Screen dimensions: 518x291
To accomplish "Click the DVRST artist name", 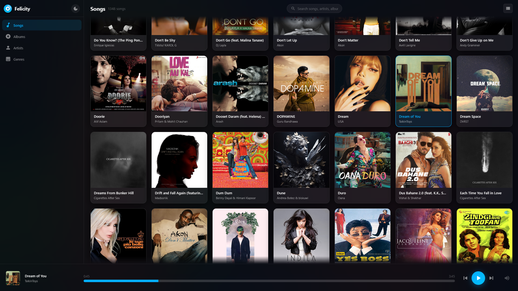I will pyautogui.click(x=464, y=122).
